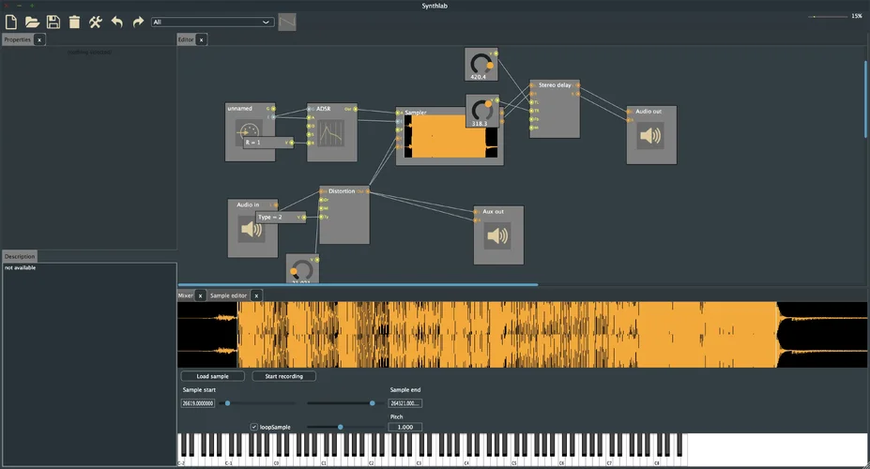Click the editor horizontal scrollbar
This screenshot has height=469, width=870.
pyautogui.click(x=358, y=285)
